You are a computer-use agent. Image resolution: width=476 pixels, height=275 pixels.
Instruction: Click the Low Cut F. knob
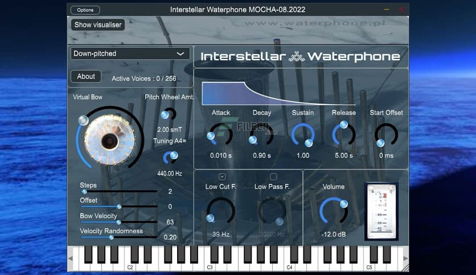[221, 211]
